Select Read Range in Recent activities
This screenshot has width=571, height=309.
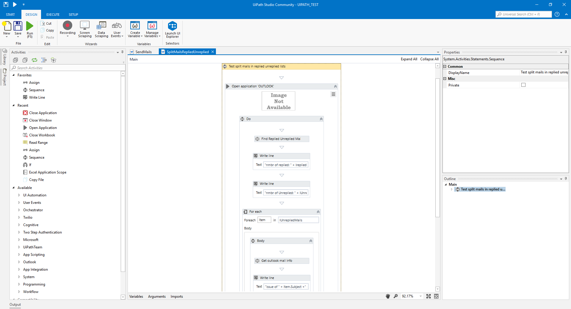tap(38, 143)
